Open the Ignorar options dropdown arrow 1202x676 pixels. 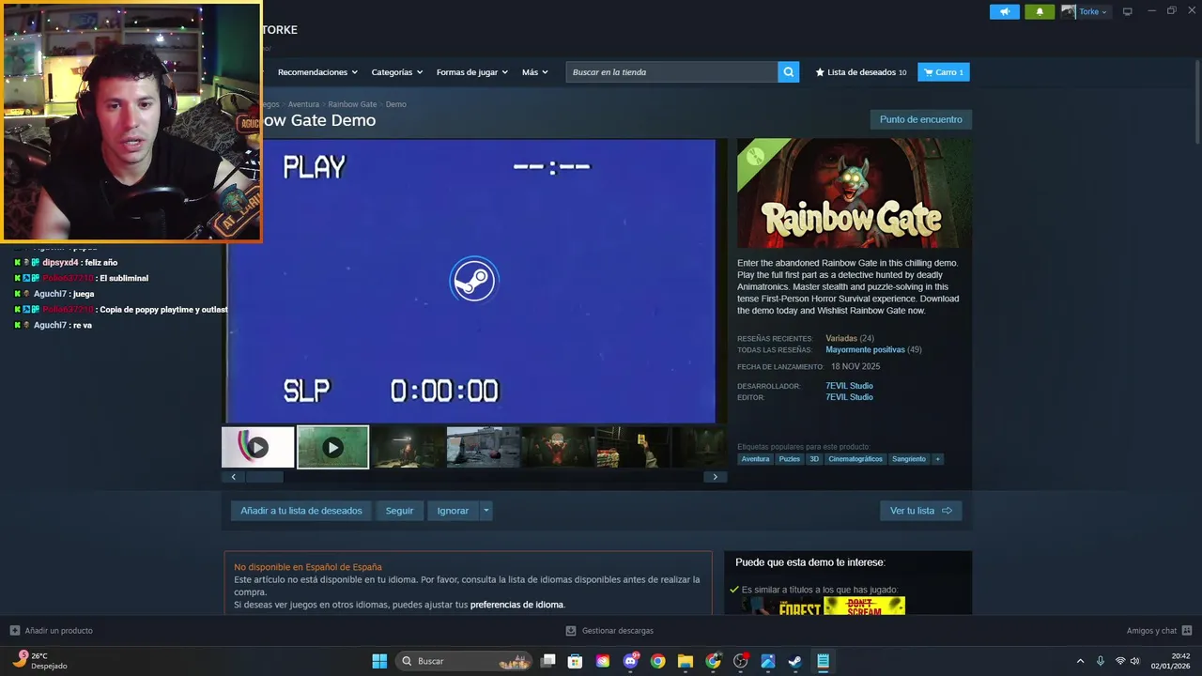[x=485, y=511]
